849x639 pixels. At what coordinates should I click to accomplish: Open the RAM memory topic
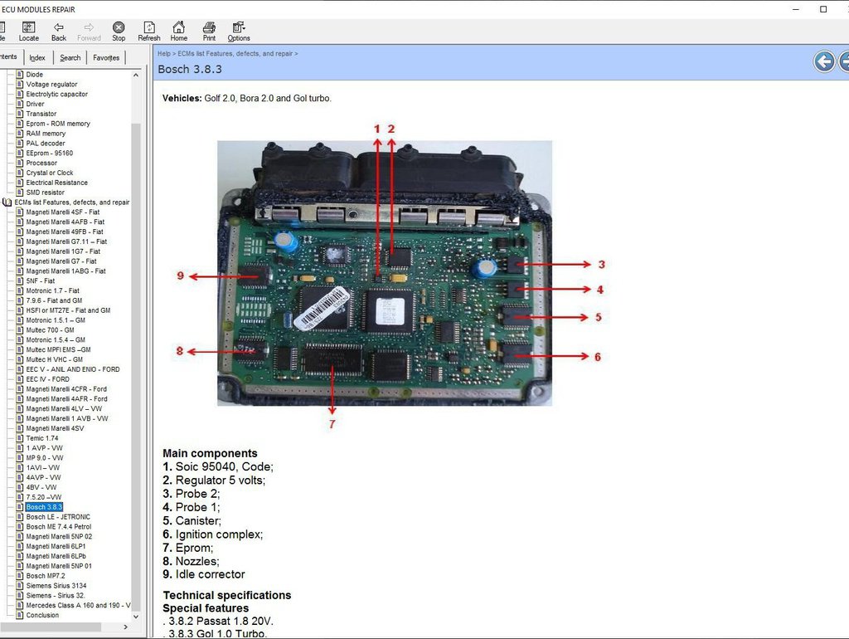pyautogui.click(x=46, y=134)
